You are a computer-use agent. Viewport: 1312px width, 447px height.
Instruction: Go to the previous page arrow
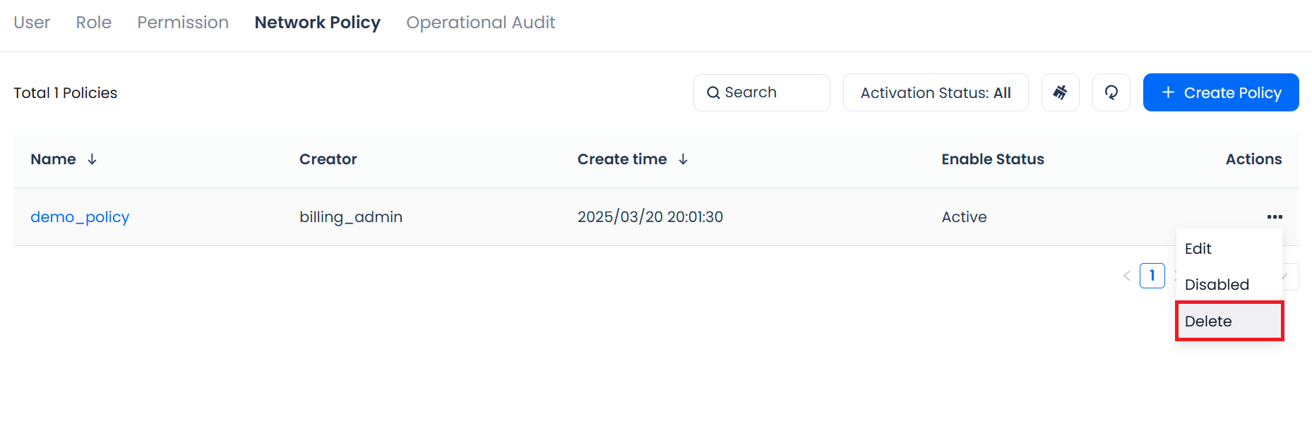pyautogui.click(x=1126, y=276)
